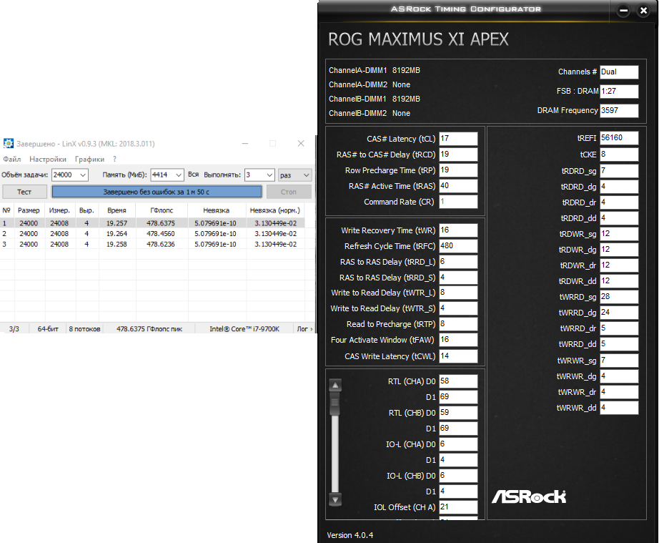Click the FSB : DRAM ratio field
Image resolution: width=659 pixels, height=543 pixels.
coord(619,92)
